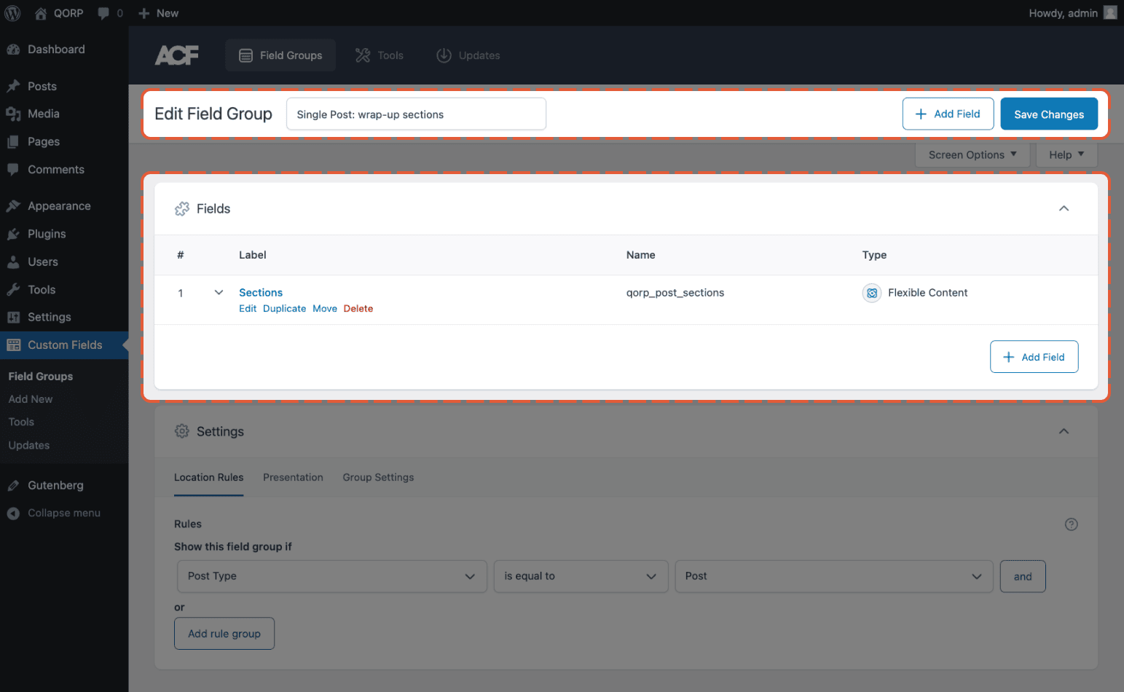Click the Flexible Content type icon
The height and width of the screenshot is (692, 1124).
point(871,292)
